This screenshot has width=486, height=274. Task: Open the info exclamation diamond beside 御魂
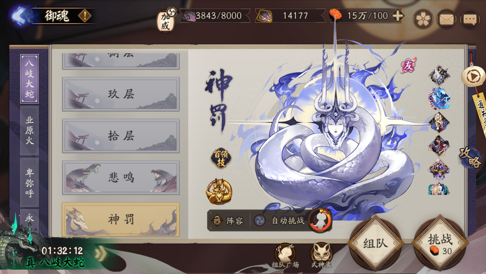click(85, 16)
